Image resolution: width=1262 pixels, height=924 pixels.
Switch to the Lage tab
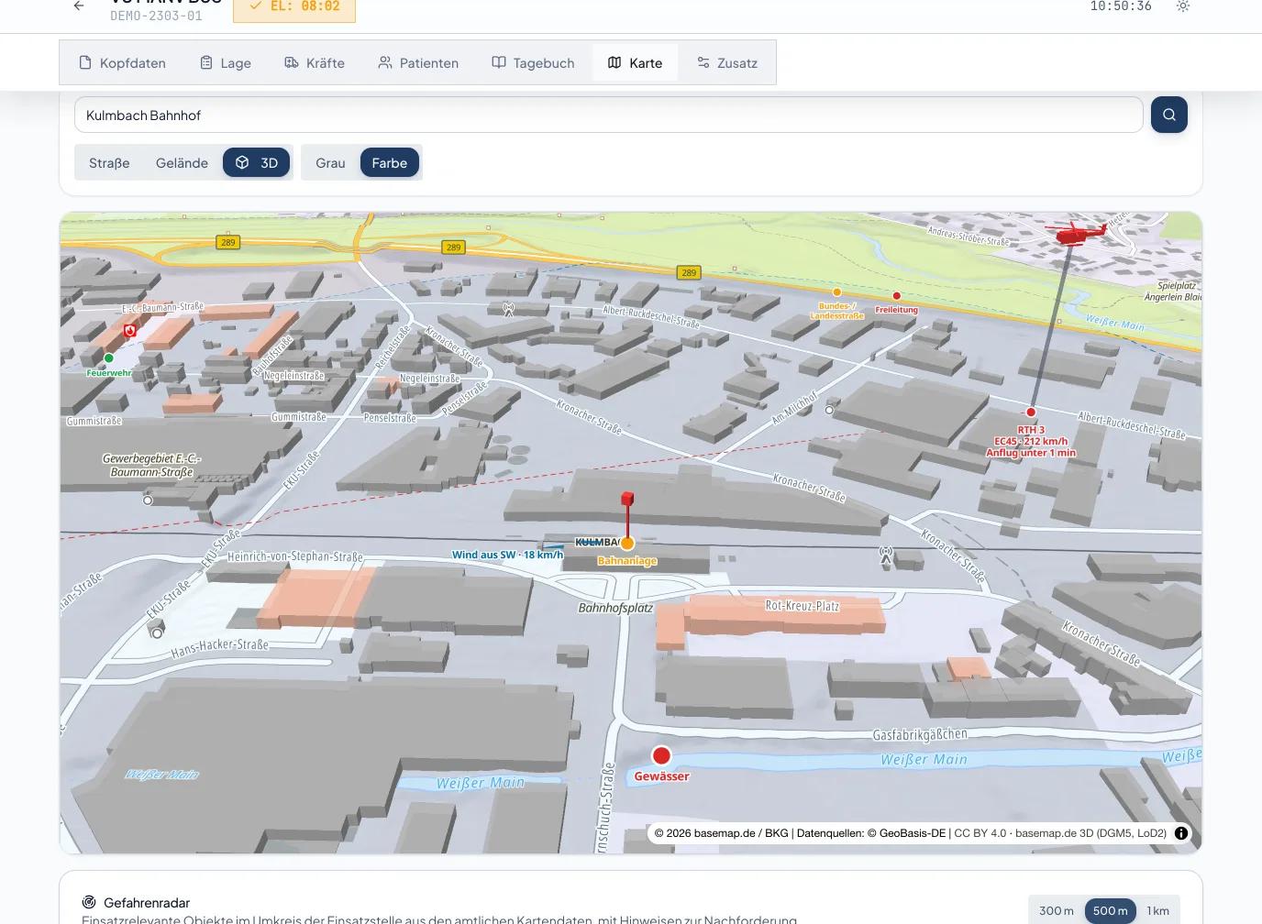[x=226, y=63]
